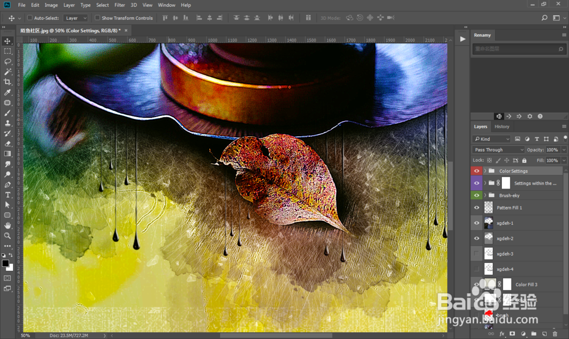Hide the Color Settings group
Viewport: 569px width, 339px height.
[476, 171]
